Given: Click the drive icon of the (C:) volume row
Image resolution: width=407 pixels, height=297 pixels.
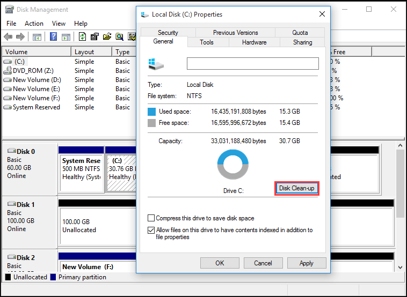Looking at the screenshot, I should tap(8, 62).
